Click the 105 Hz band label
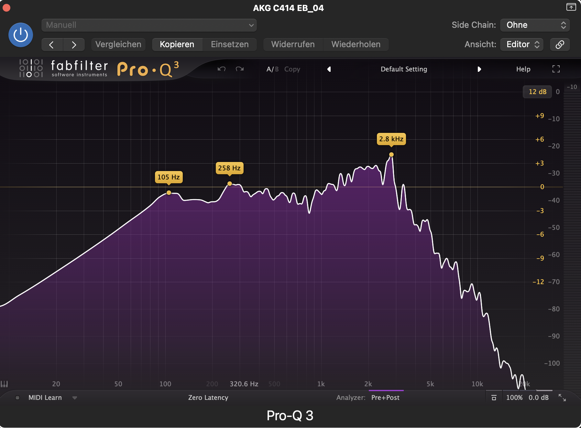 pyautogui.click(x=169, y=177)
